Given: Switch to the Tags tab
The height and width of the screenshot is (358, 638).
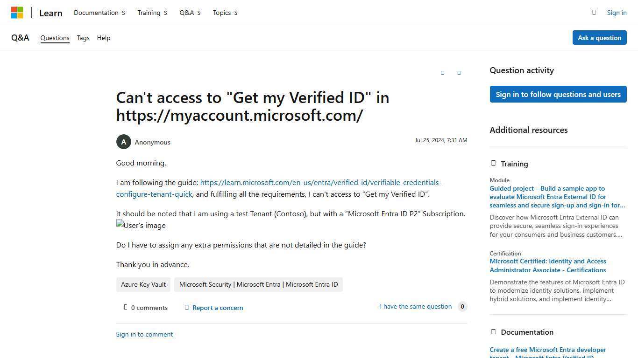Looking at the screenshot, I should point(83,38).
